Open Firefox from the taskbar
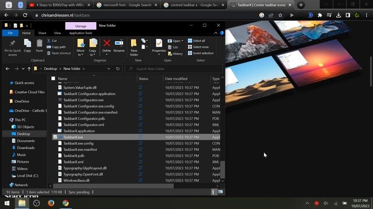Image resolution: width=373 pixels, height=209 pixels. pos(51,203)
